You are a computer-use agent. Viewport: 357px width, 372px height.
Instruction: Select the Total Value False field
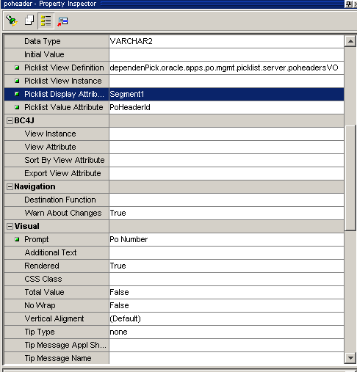click(226, 292)
